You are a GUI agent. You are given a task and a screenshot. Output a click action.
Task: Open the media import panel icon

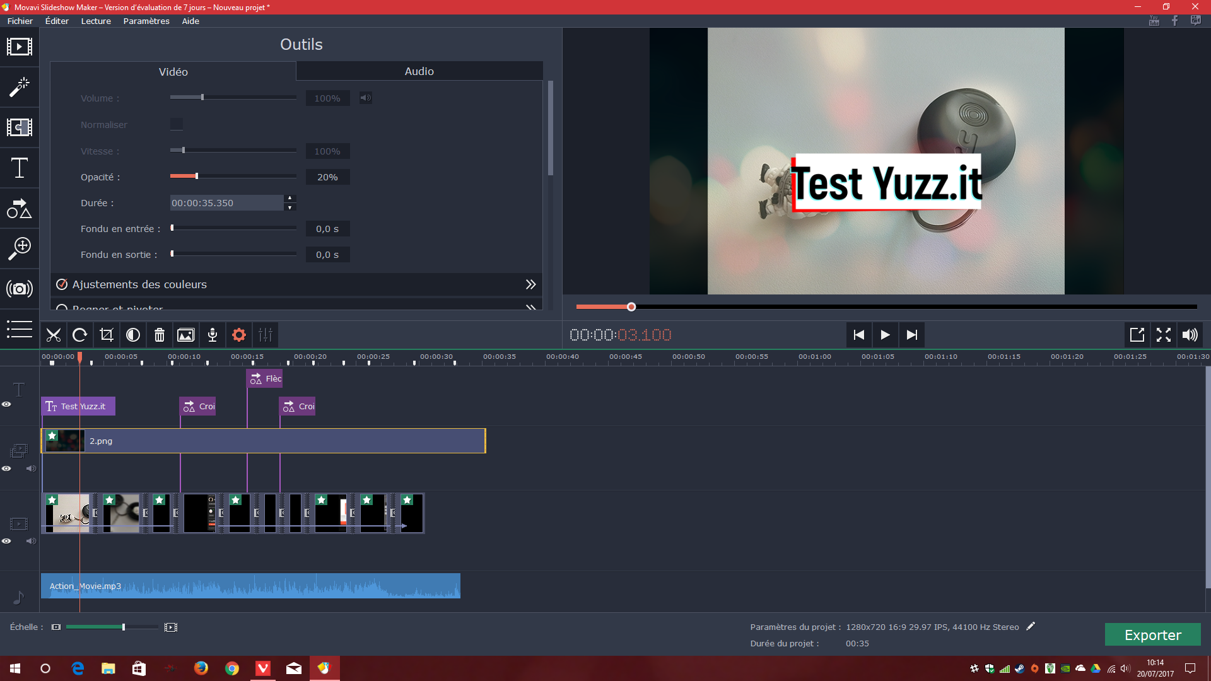pos(20,47)
